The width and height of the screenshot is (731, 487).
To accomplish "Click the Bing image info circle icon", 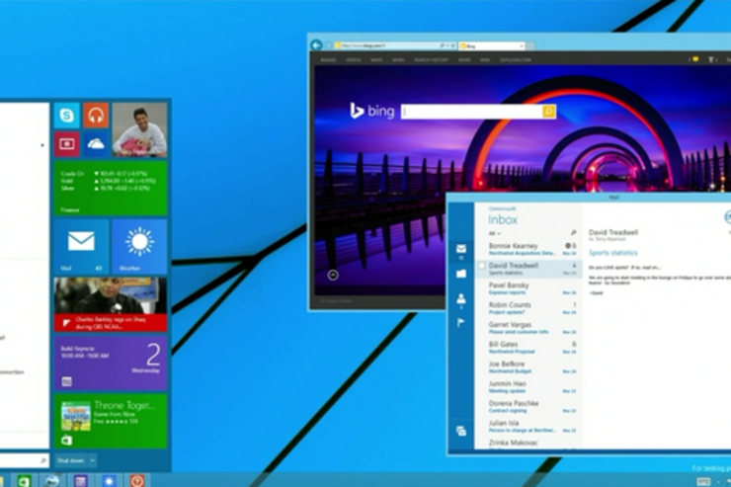I will click(x=333, y=275).
